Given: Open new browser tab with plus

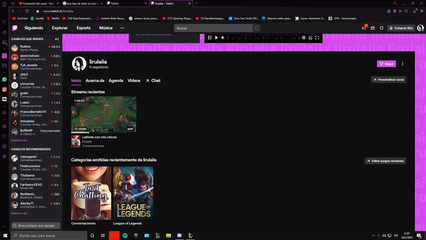Looking at the screenshot, I should pyautogui.click(x=196, y=3).
